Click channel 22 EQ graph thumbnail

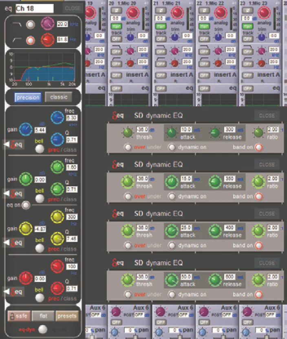[x=219, y=99]
